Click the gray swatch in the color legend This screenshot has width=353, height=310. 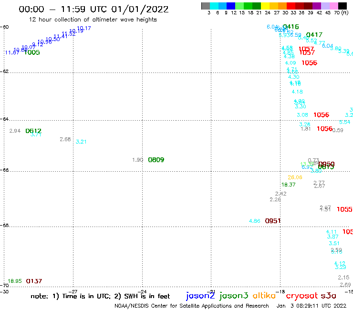tap(206, 6)
